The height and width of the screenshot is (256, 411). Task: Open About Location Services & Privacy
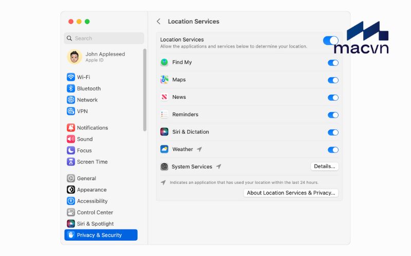tap(291, 193)
